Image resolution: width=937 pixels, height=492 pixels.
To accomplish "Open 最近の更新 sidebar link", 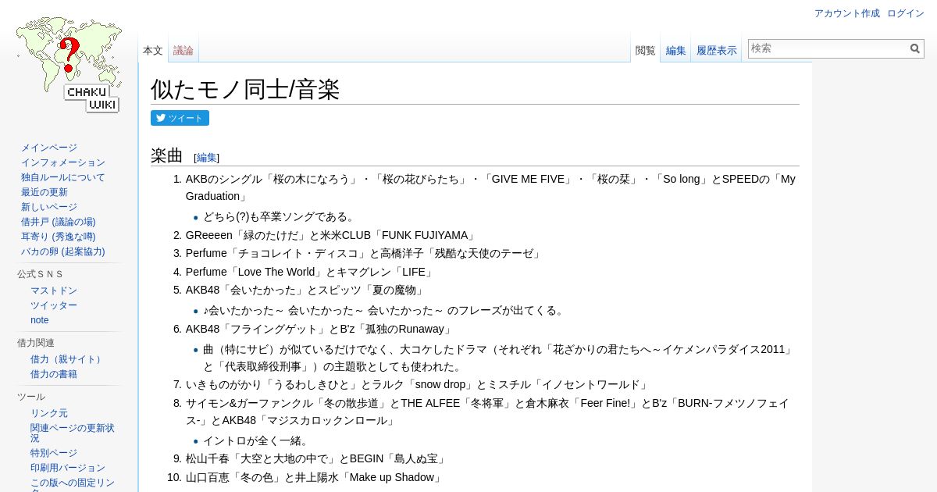I will point(45,192).
